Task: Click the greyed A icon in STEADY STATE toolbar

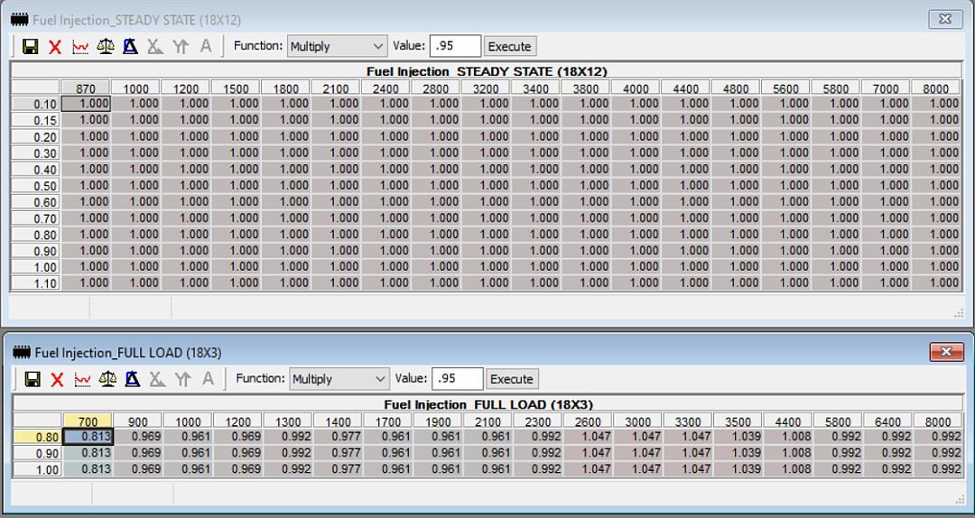Action: pos(205,47)
